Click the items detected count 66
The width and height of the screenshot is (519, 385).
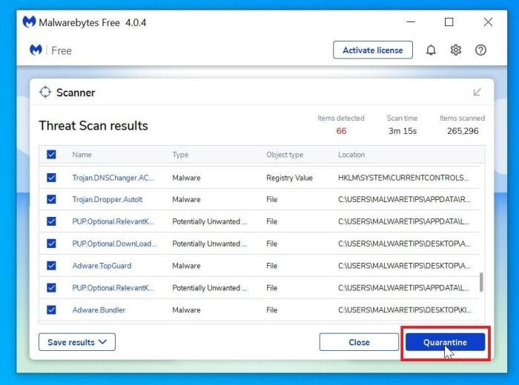[x=341, y=131]
